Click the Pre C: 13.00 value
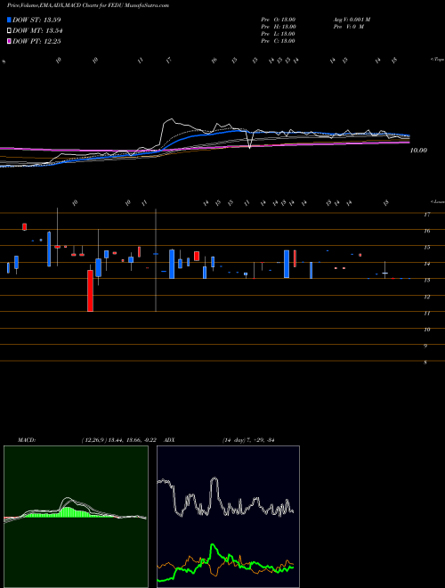 click(x=279, y=41)
